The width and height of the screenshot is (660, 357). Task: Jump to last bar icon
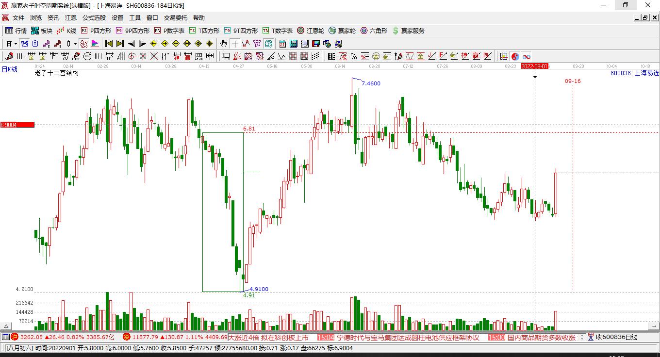pyautogui.click(x=120, y=44)
